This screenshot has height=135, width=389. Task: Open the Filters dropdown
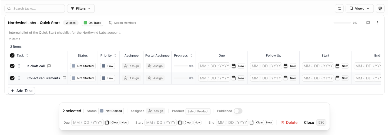tap(81, 9)
